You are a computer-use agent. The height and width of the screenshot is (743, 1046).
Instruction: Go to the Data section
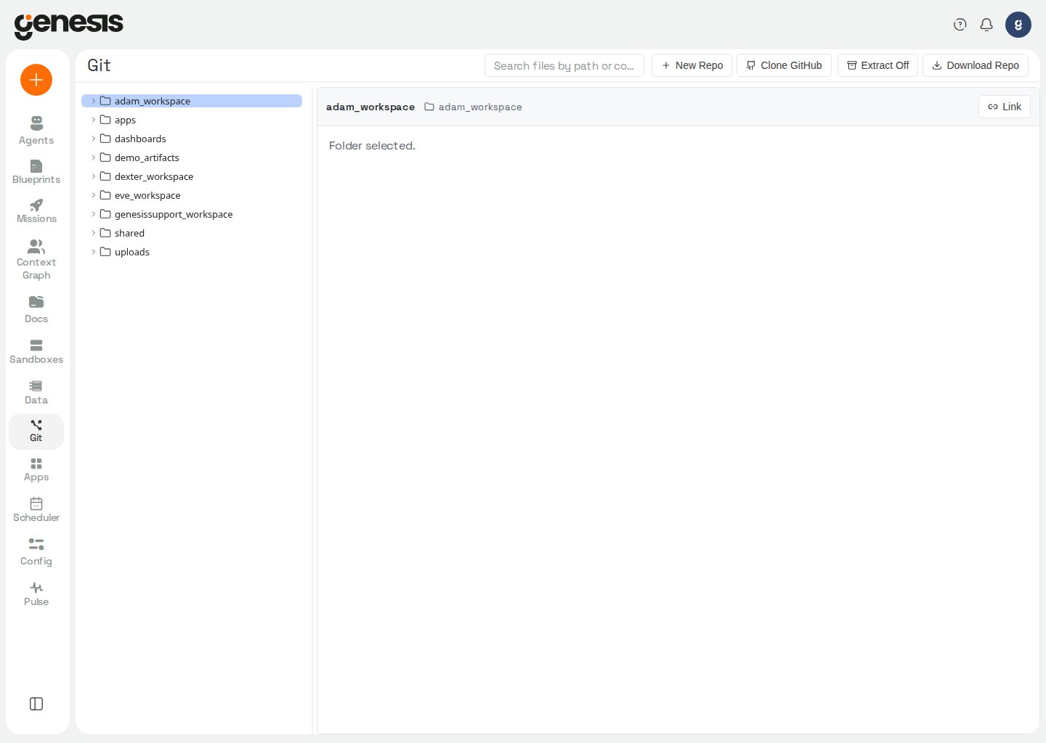point(36,392)
